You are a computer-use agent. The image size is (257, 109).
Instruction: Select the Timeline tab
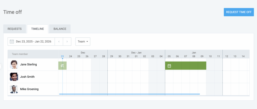pyautogui.click(x=38, y=29)
